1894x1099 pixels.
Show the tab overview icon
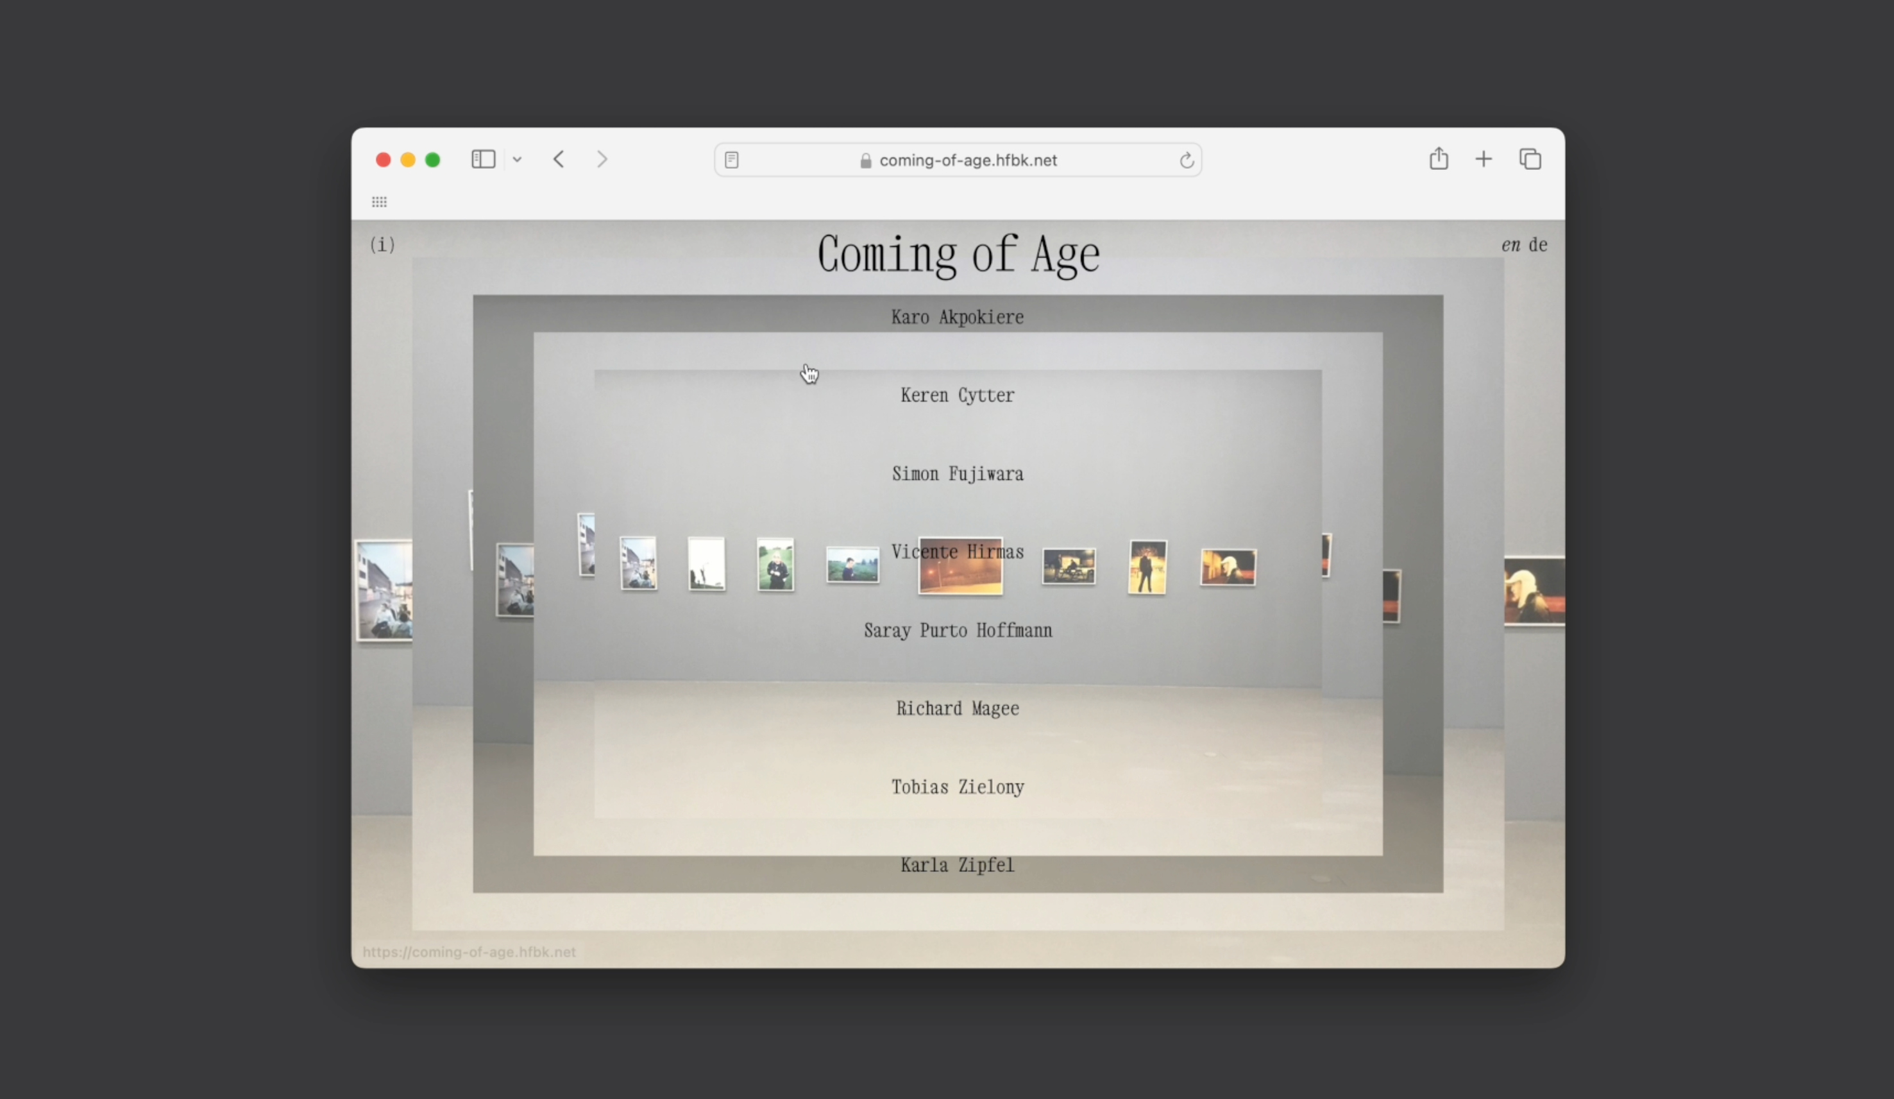coord(1530,158)
